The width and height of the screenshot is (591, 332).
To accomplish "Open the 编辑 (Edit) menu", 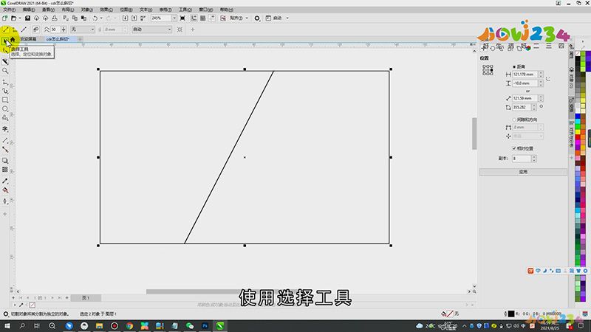I will (x=29, y=10).
